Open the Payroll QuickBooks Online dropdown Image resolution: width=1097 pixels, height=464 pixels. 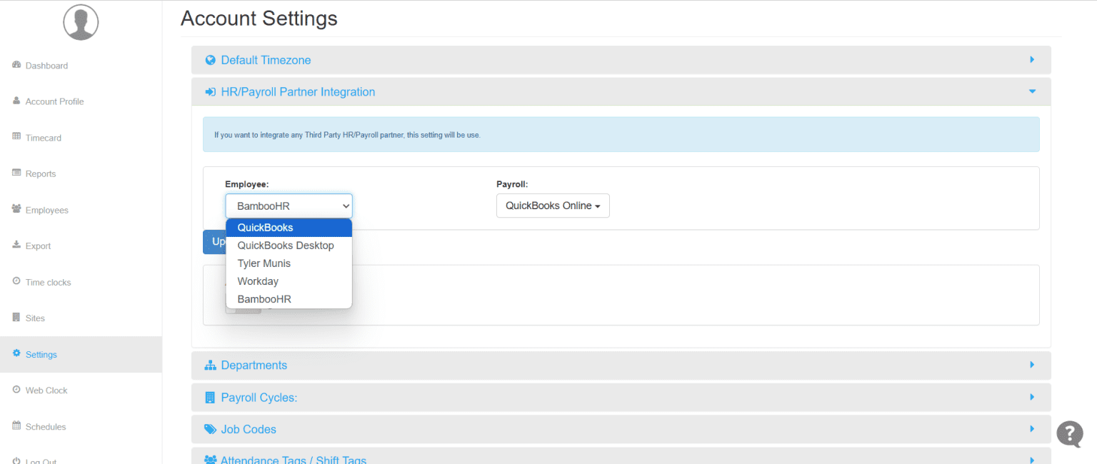pyautogui.click(x=553, y=206)
